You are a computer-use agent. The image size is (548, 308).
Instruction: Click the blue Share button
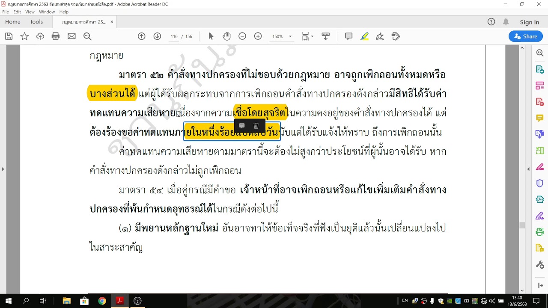(526, 36)
